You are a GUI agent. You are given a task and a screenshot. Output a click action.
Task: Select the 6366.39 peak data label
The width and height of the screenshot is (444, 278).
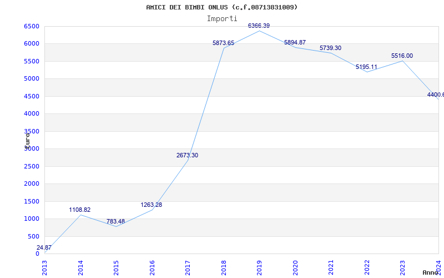pos(259,26)
